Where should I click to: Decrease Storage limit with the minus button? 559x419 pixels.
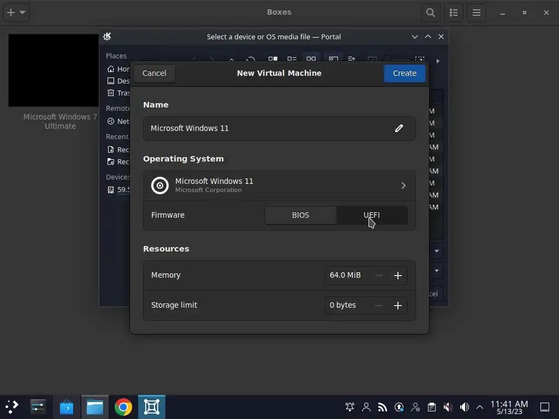click(x=379, y=306)
